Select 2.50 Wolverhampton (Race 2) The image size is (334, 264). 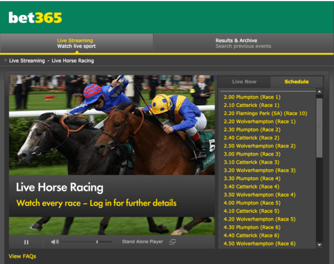click(x=259, y=146)
